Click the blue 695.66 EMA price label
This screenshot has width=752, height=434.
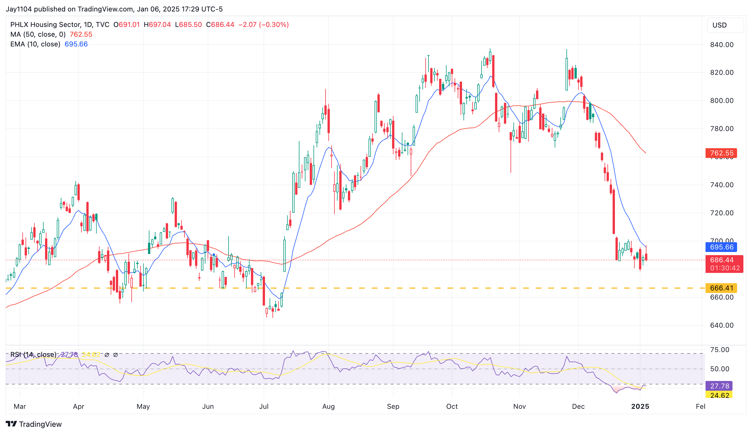(x=721, y=247)
